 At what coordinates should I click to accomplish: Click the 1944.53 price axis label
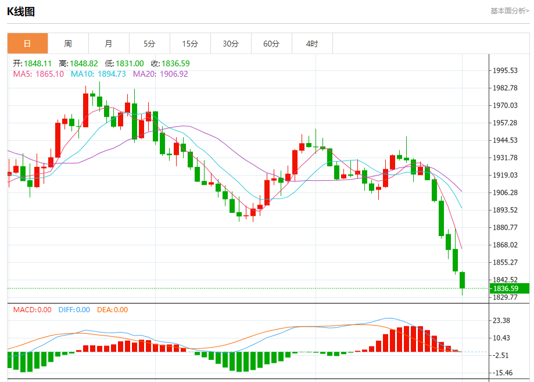coord(506,140)
